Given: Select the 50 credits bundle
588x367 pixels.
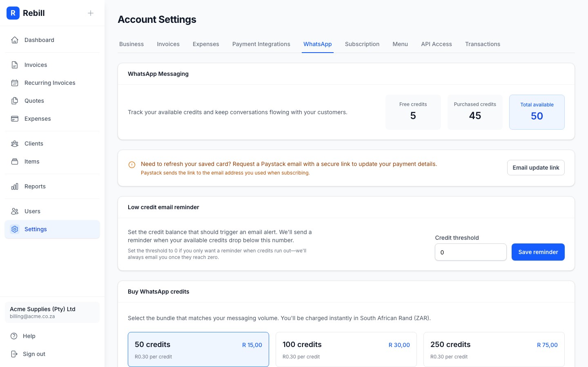Looking at the screenshot, I should point(198,349).
